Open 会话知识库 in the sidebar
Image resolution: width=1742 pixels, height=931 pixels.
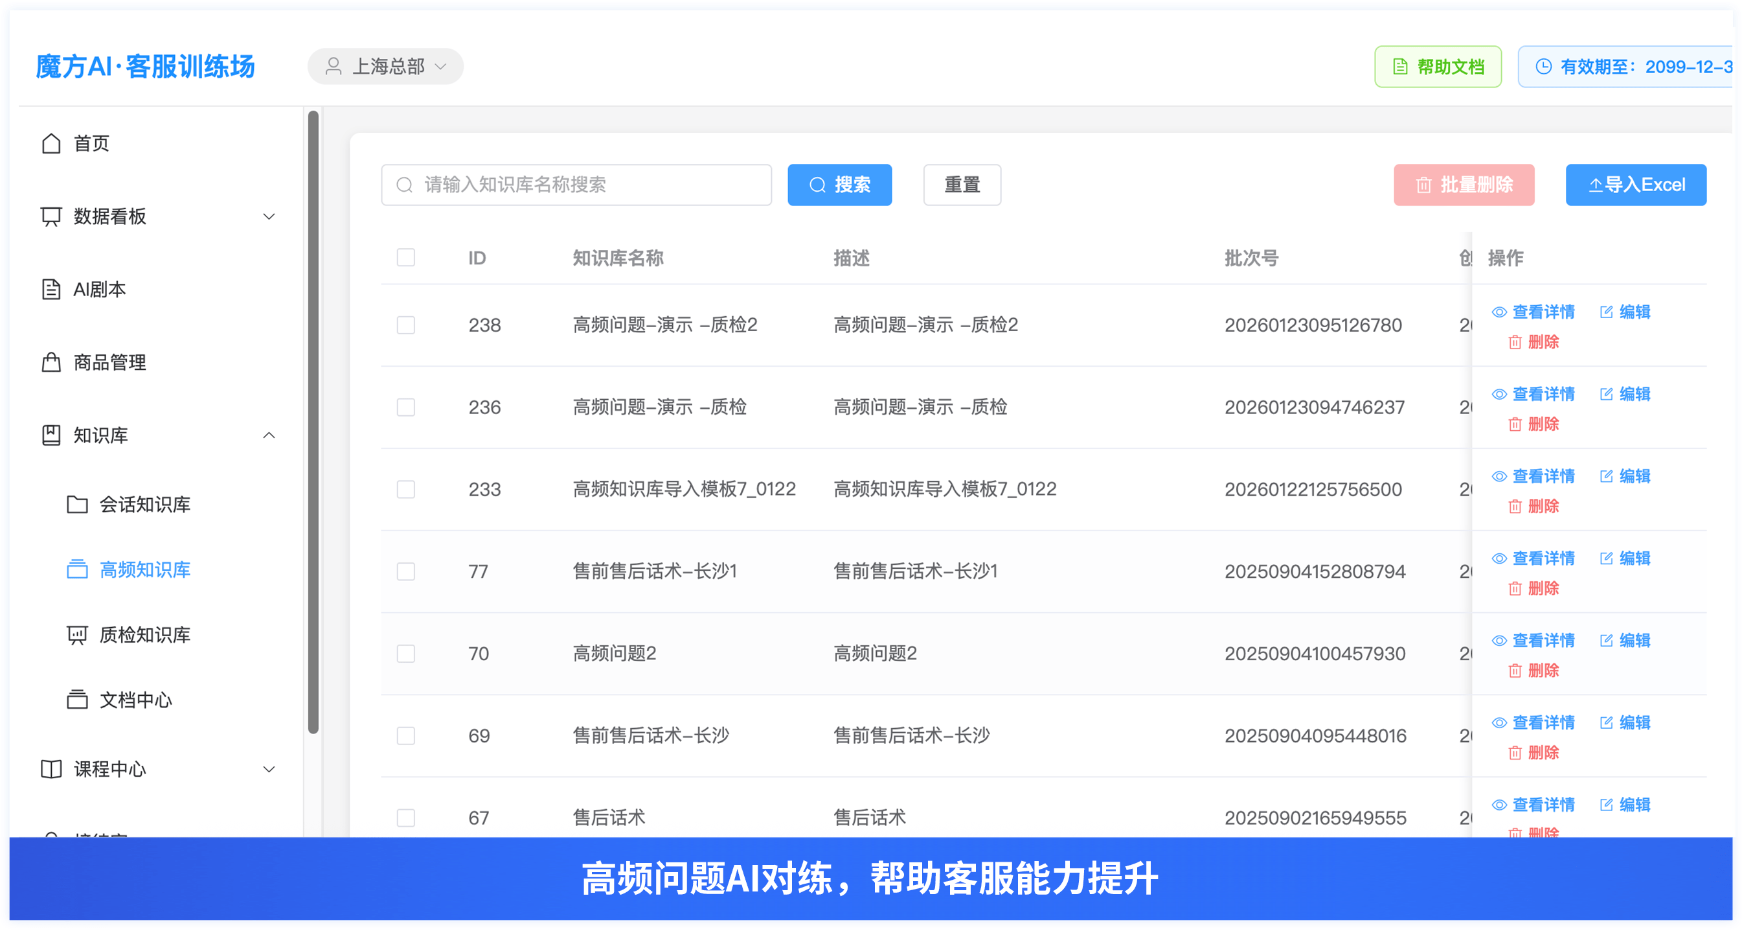[x=144, y=505]
